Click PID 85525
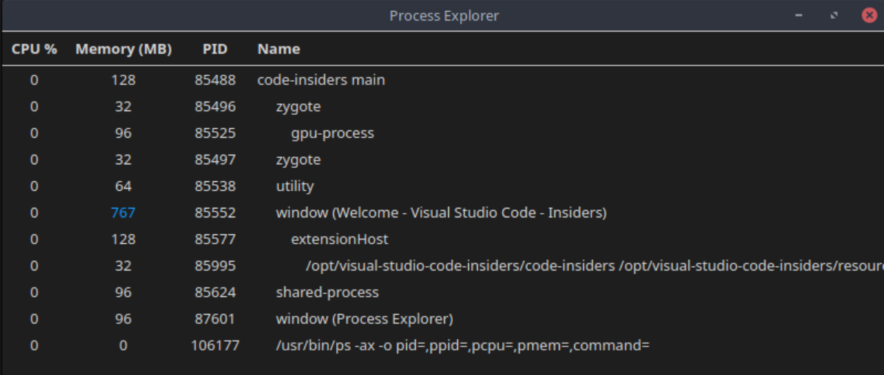884x375 pixels. coord(215,133)
